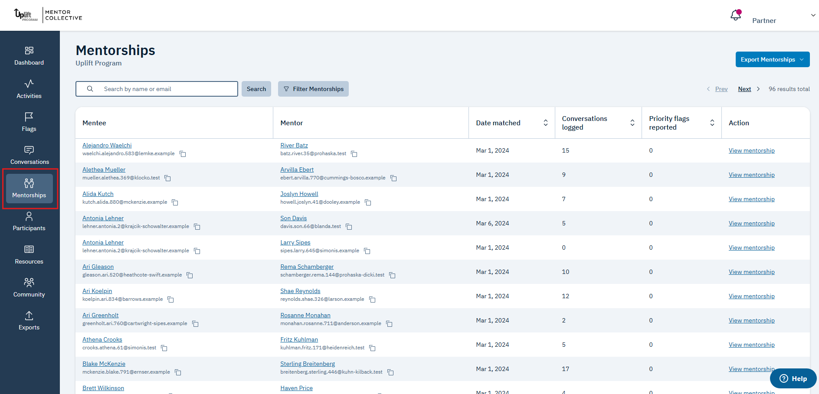The height and width of the screenshot is (394, 819).
Task: Copy Rema Schamberger's email address
Action: pos(392,275)
